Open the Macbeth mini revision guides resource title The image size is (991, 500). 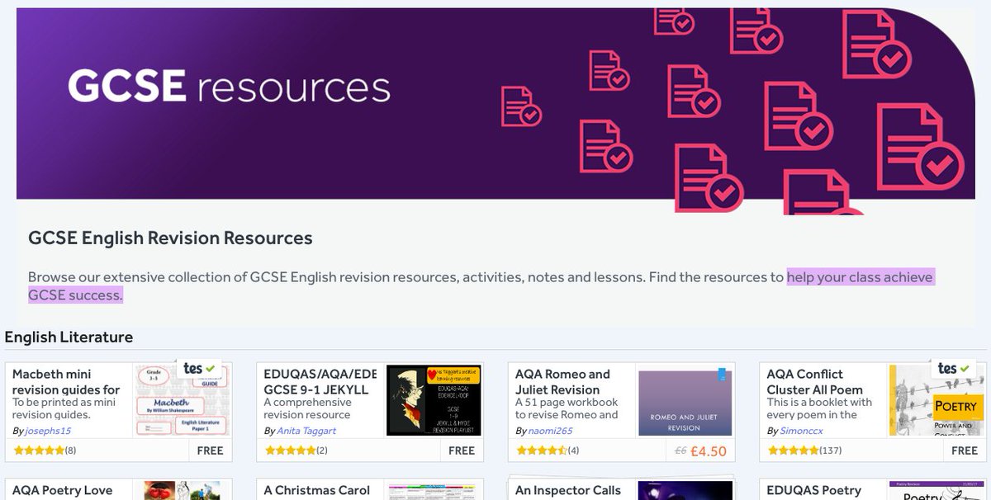click(66, 381)
